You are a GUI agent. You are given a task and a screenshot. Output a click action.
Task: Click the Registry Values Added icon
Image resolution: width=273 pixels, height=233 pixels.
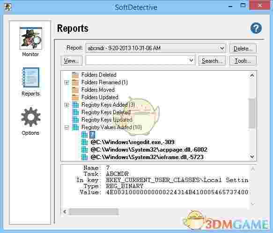point(75,127)
